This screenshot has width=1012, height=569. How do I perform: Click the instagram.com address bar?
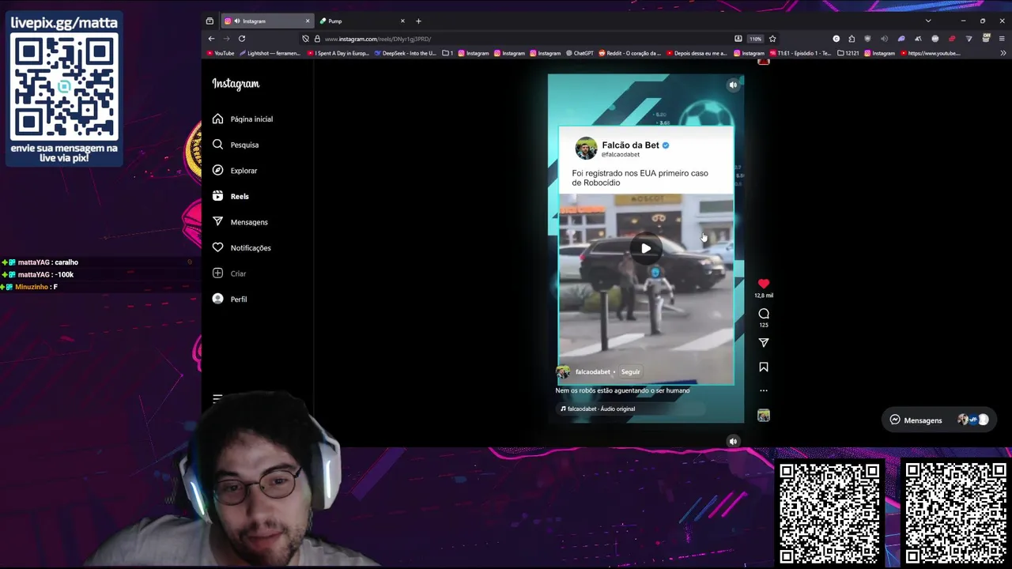pos(522,39)
